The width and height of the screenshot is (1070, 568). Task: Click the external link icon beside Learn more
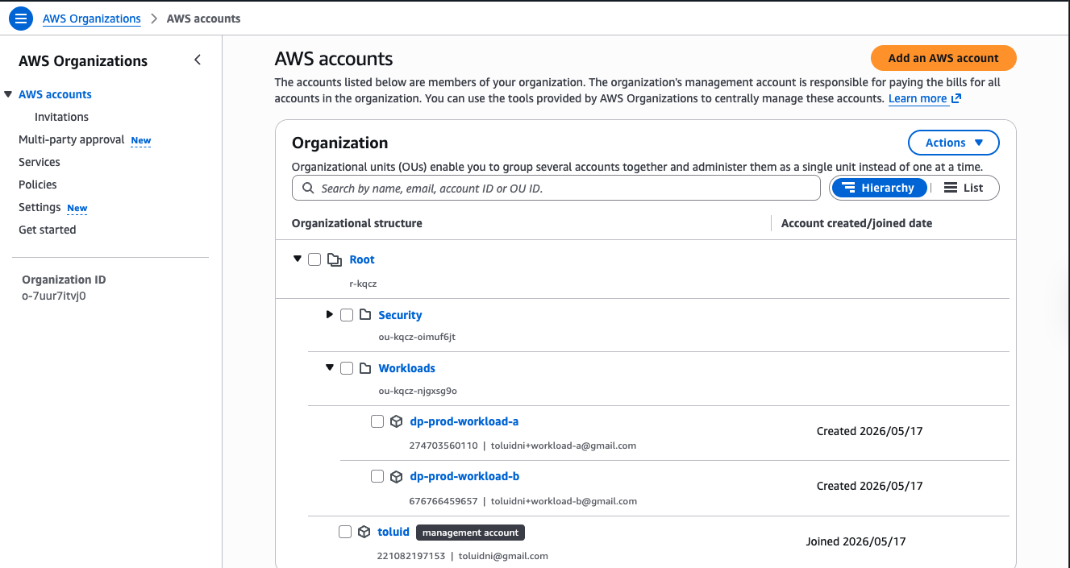coord(956,98)
